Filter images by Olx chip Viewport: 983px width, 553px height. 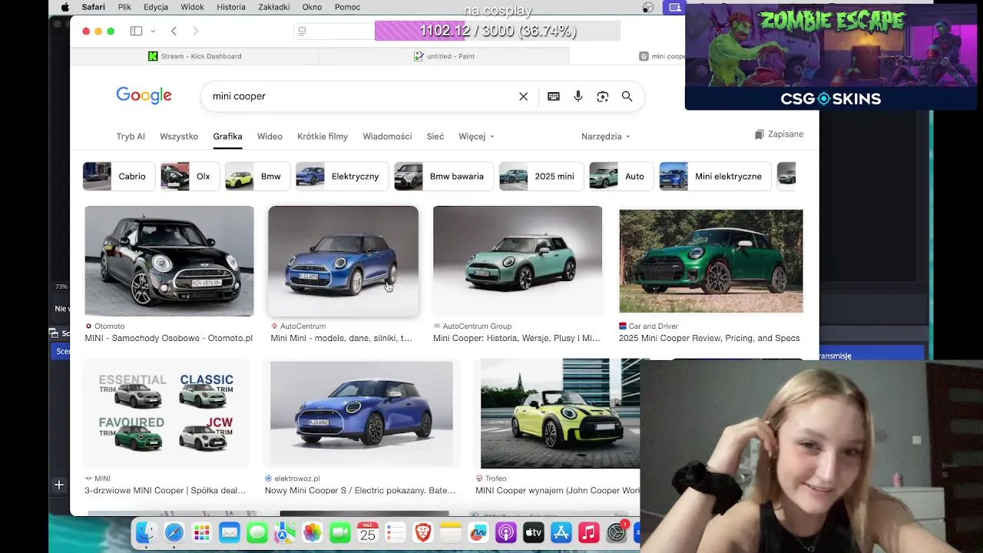coord(190,177)
